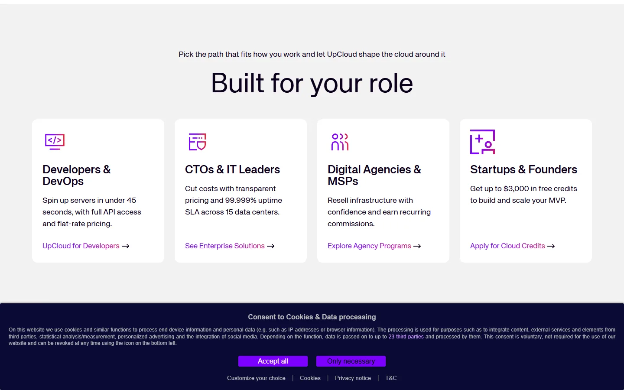624x390 pixels.
Task: Click the Consent to Cookies & Data processing title
Action: click(x=312, y=317)
